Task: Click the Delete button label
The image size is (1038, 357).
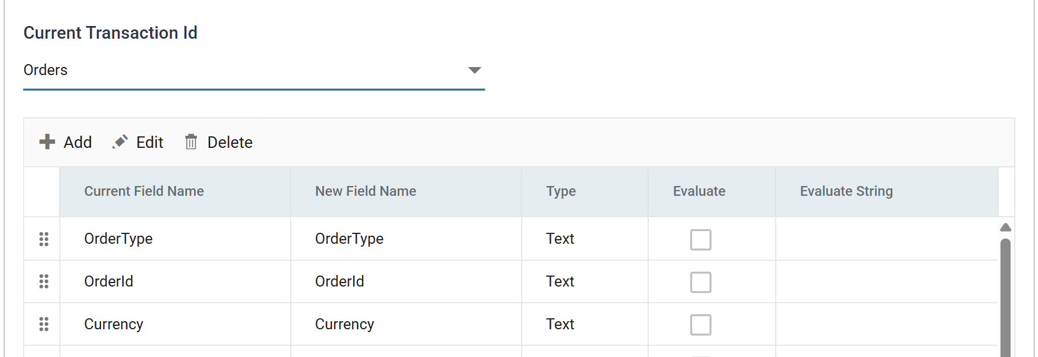Action: pos(230,142)
